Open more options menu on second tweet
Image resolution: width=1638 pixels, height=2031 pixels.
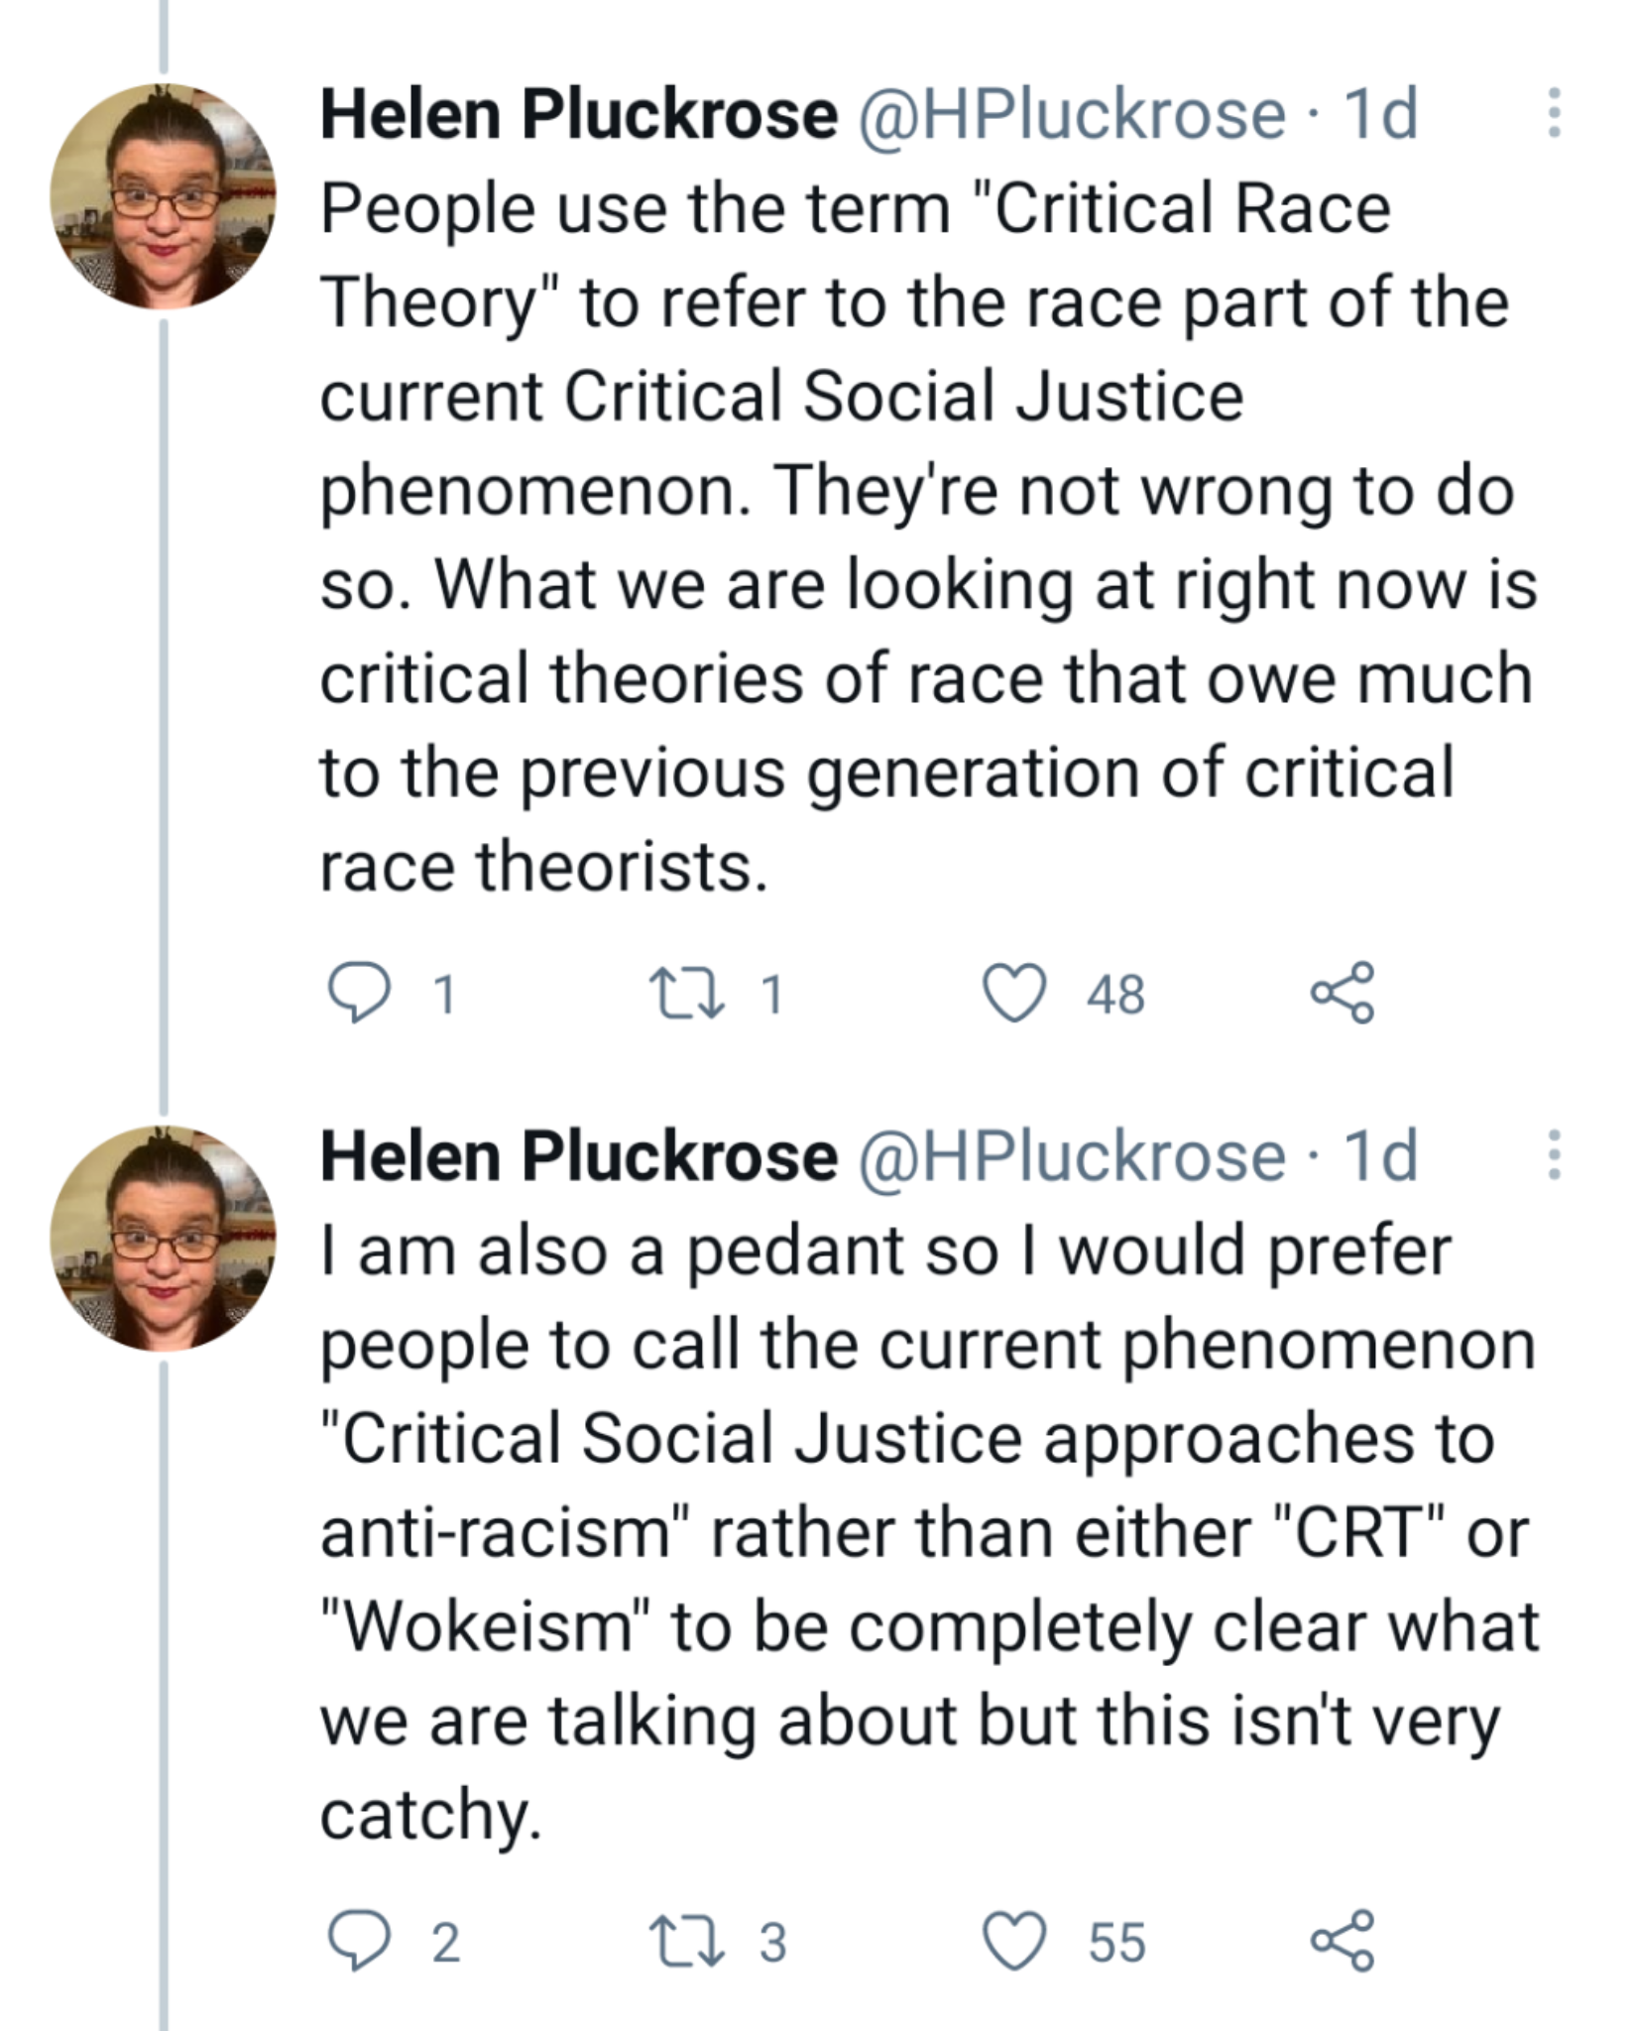pyautogui.click(x=1554, y=1154)
